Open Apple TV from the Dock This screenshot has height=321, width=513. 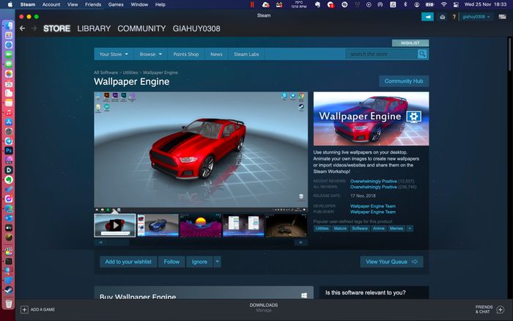(x=9, y=227)
